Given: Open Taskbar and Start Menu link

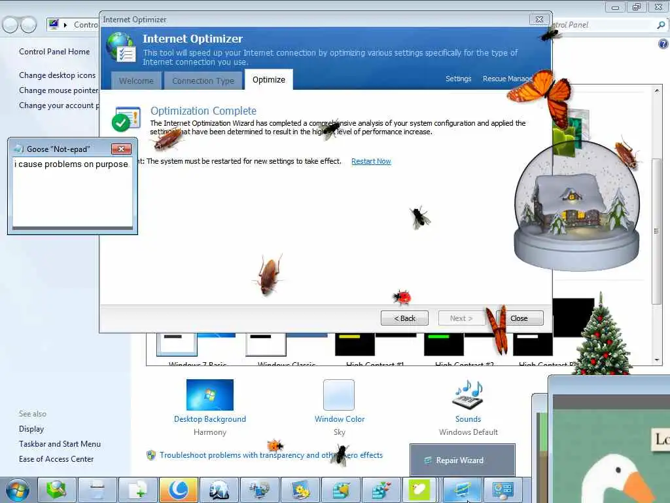Looking at the screenshot, I should [x=60, y=444].
